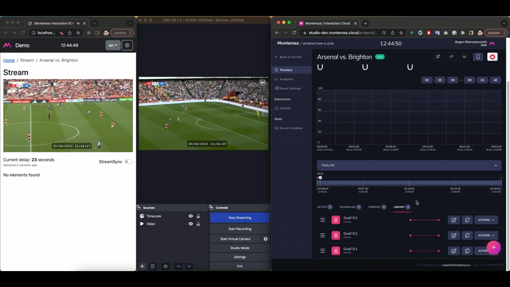Screen dimensions: 510x287
Task: Lock the Timecode source in OBS
Action: 198,216
